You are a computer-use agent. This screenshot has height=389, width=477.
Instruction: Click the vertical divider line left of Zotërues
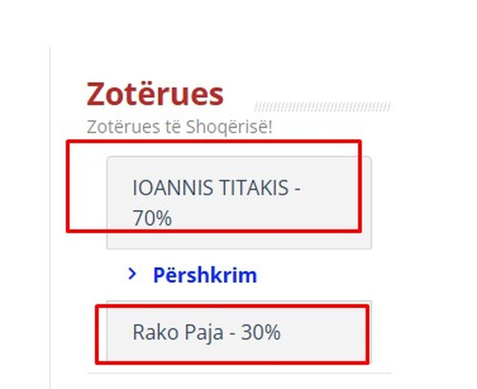(x=50, y=212)
